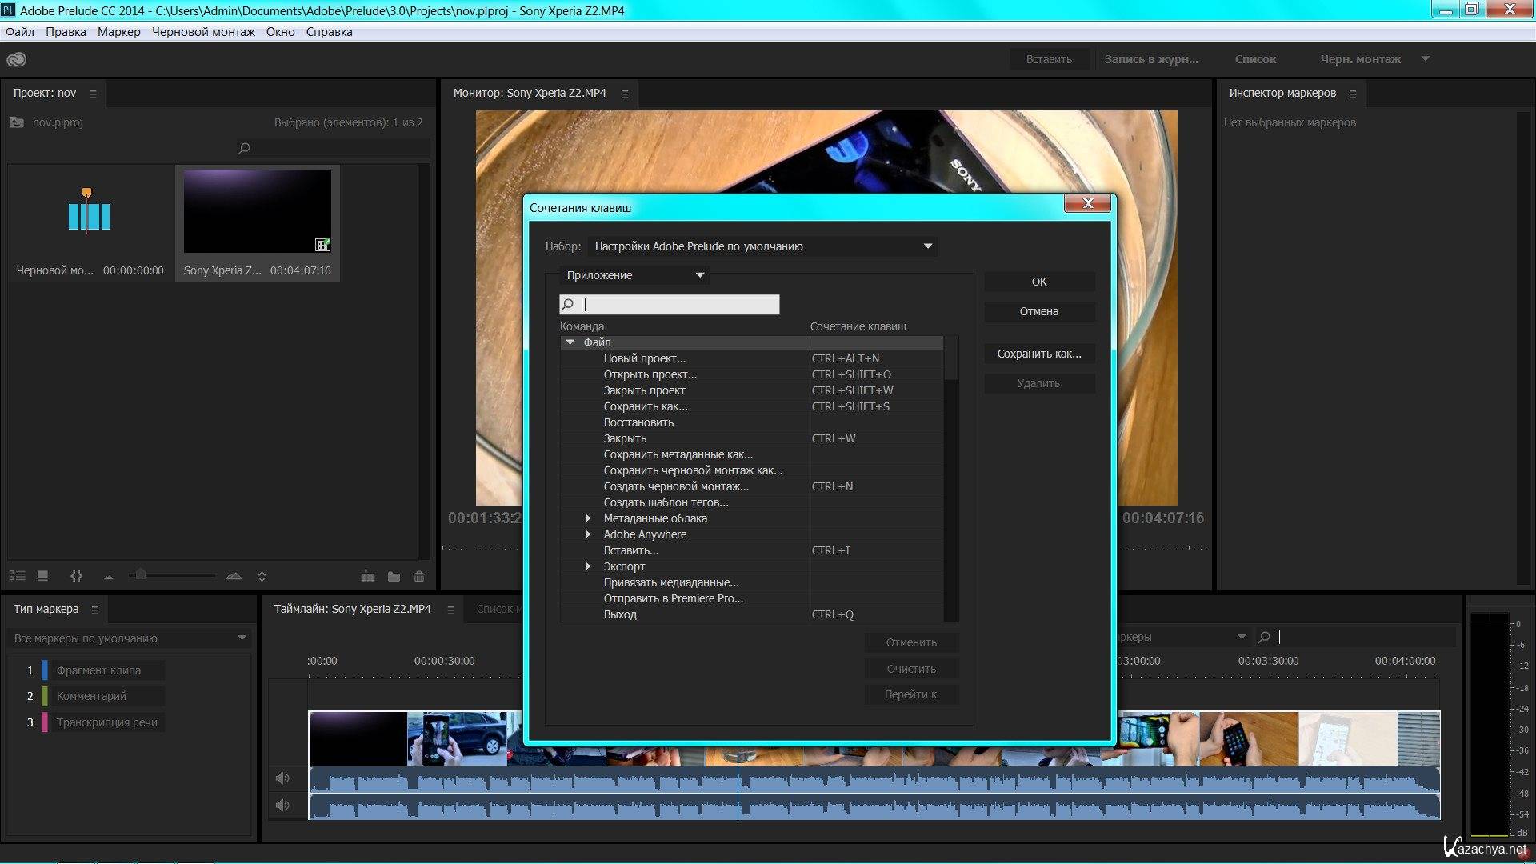Click the zoom-out thumbnails mountain icon
The image size is (1536, 864).
coord(109,577)
